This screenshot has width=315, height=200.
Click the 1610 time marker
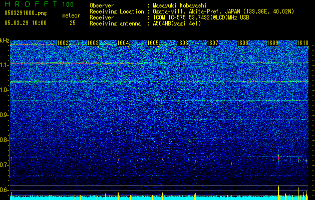(x=302, y=43)
